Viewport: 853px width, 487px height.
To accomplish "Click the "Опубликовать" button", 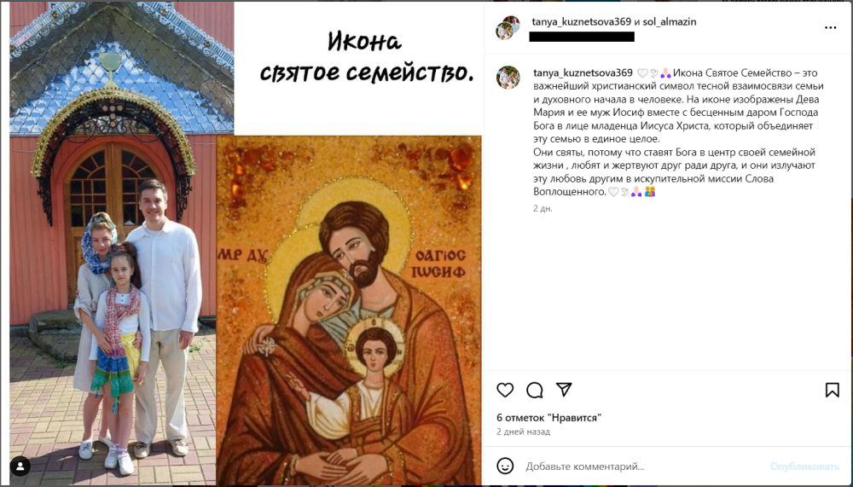I will (804, 467).
